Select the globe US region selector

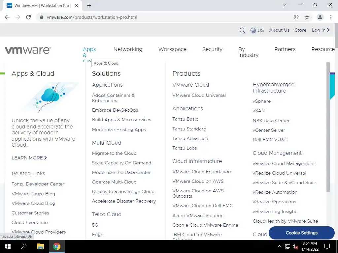coord(257,30)
